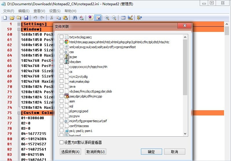Select the vb;bas;frm;cls row text
The height and width of the screenshot is (161, 231).
pos(90,91)
